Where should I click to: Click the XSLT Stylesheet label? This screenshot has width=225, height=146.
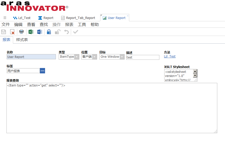pyautogui.click(x=177, y=67)
